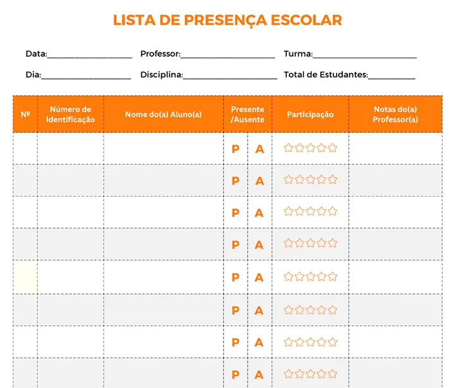Mark P for present in the first row

(236, 149)
